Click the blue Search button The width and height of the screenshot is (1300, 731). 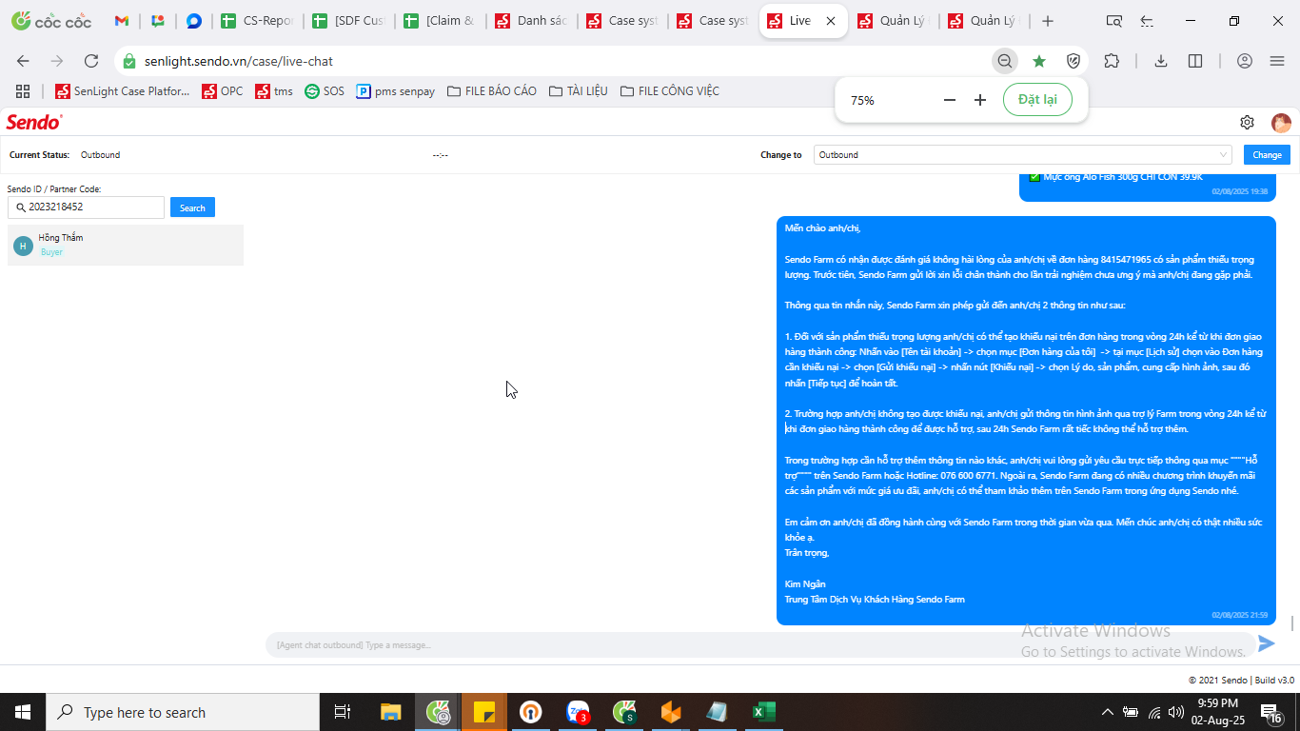coord(192,207)
